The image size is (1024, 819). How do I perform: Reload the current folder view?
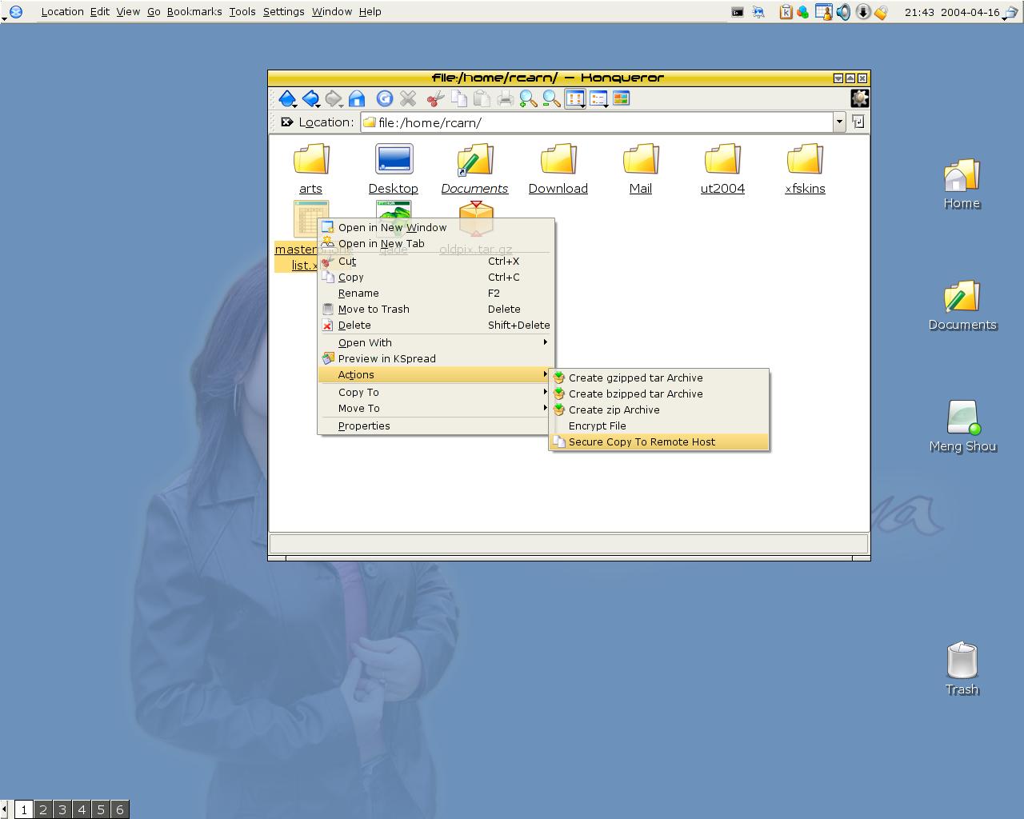click(385, 98)
